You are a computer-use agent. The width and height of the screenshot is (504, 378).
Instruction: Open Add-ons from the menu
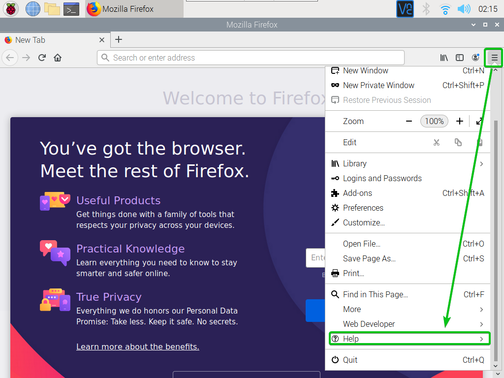click(408, 193)
